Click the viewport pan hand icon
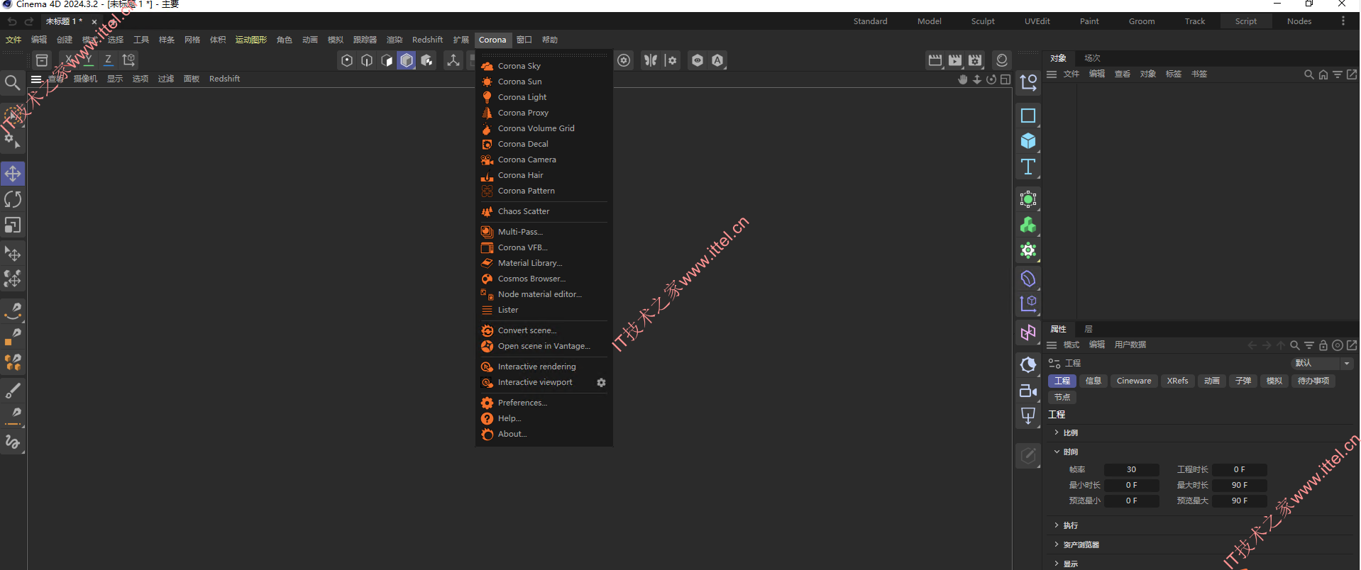 963,79
